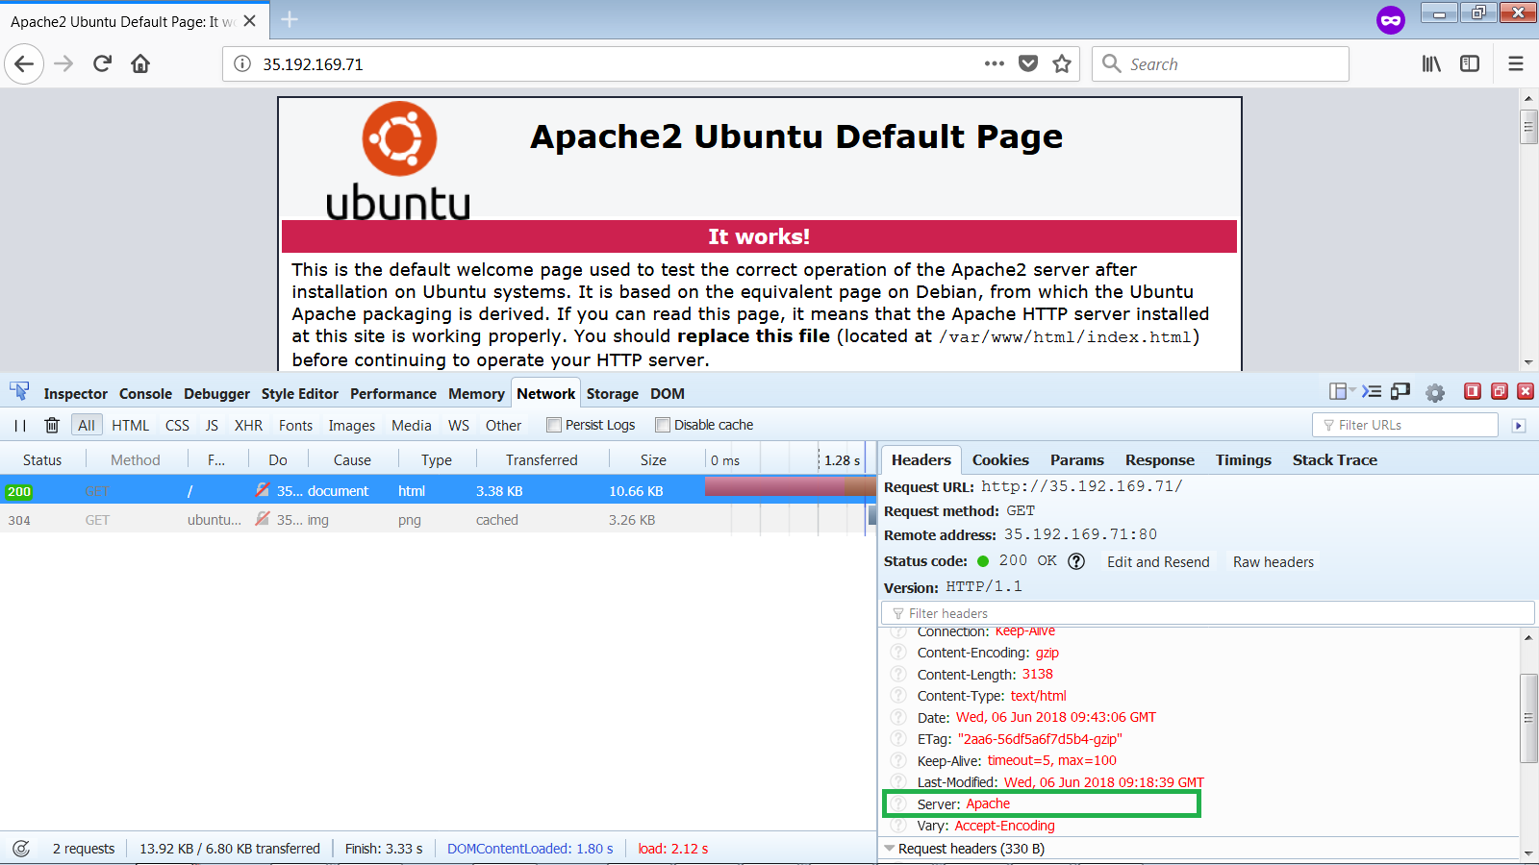Viewport: 1539px width, 865px height.
Task: Switch to the Console tab
Action: pyautogui.click(x=145, y=394)
